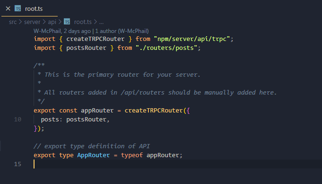The width and height of the screenshot is (322, 184).
Task: Click the "npm/server/api/trpc" import path
Action: [192, 39]
